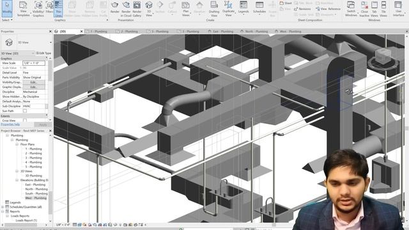The height and width of the screenshot is (230, 409).
Task: Click the view scale in the view control bar
Action: pos(63,224)
